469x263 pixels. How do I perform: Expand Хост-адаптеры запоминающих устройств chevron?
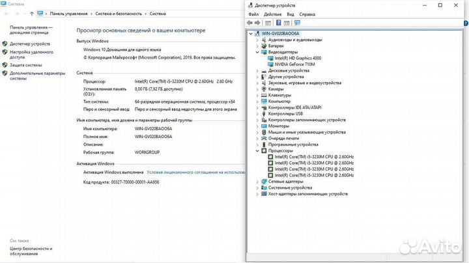coord(257,194)
